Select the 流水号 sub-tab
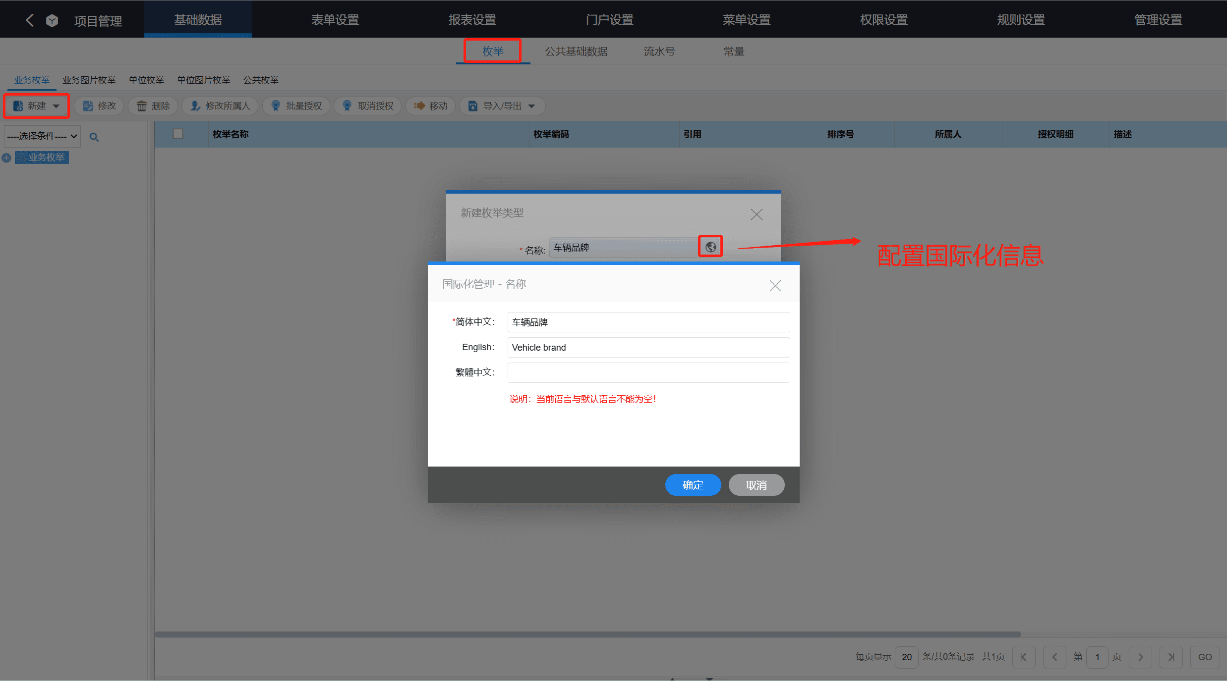 (659, 52)
